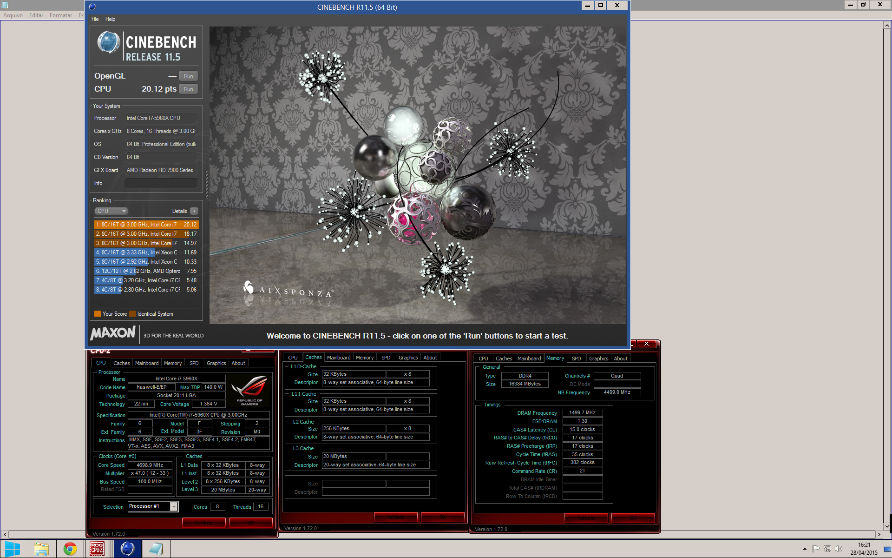This screenshot has width=892, height=558.
Task: Select ranking row 3 score 14.97
Action: [146, 243]
